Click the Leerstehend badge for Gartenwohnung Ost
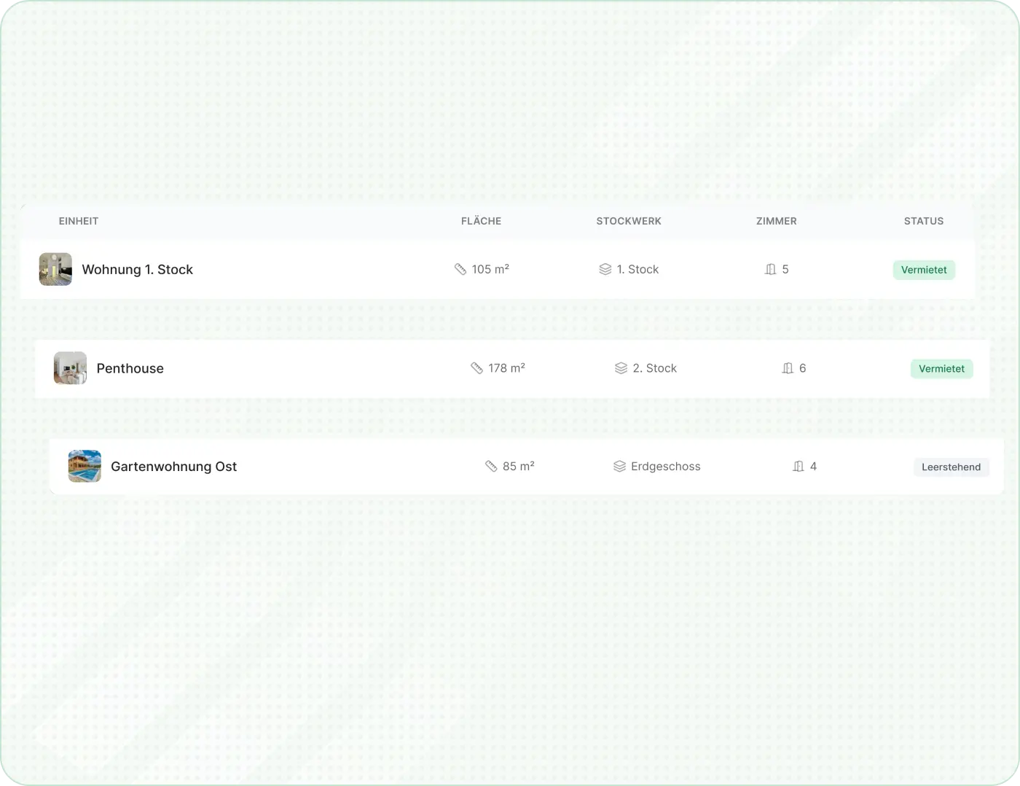 point(952,467)
